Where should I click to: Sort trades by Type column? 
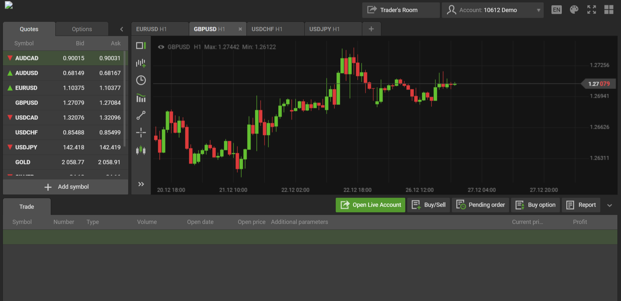(93, 222)
